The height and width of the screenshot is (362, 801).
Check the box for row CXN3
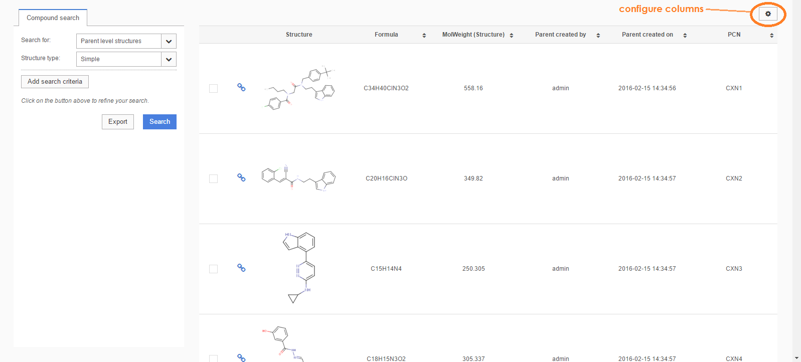[213, 269]
